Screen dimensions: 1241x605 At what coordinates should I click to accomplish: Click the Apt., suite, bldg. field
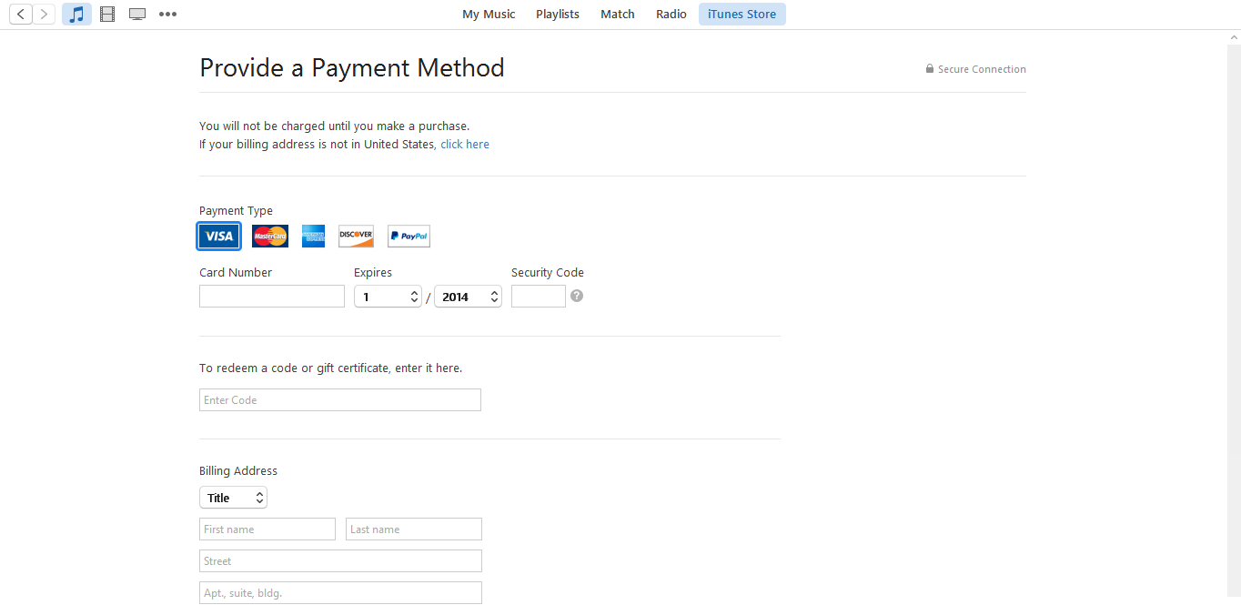(x=340, y=593)
